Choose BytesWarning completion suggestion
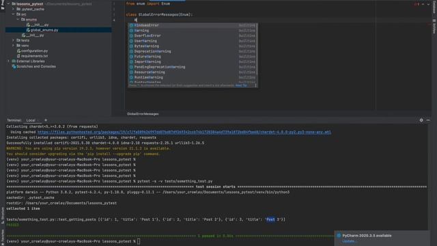The image size is (437, 246). coord(193,46)
